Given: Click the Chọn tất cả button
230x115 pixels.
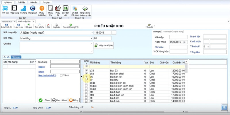Looking at the screenshot, I should (x=60, y=100).
